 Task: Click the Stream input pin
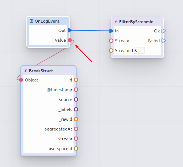(x=111, y=41)
